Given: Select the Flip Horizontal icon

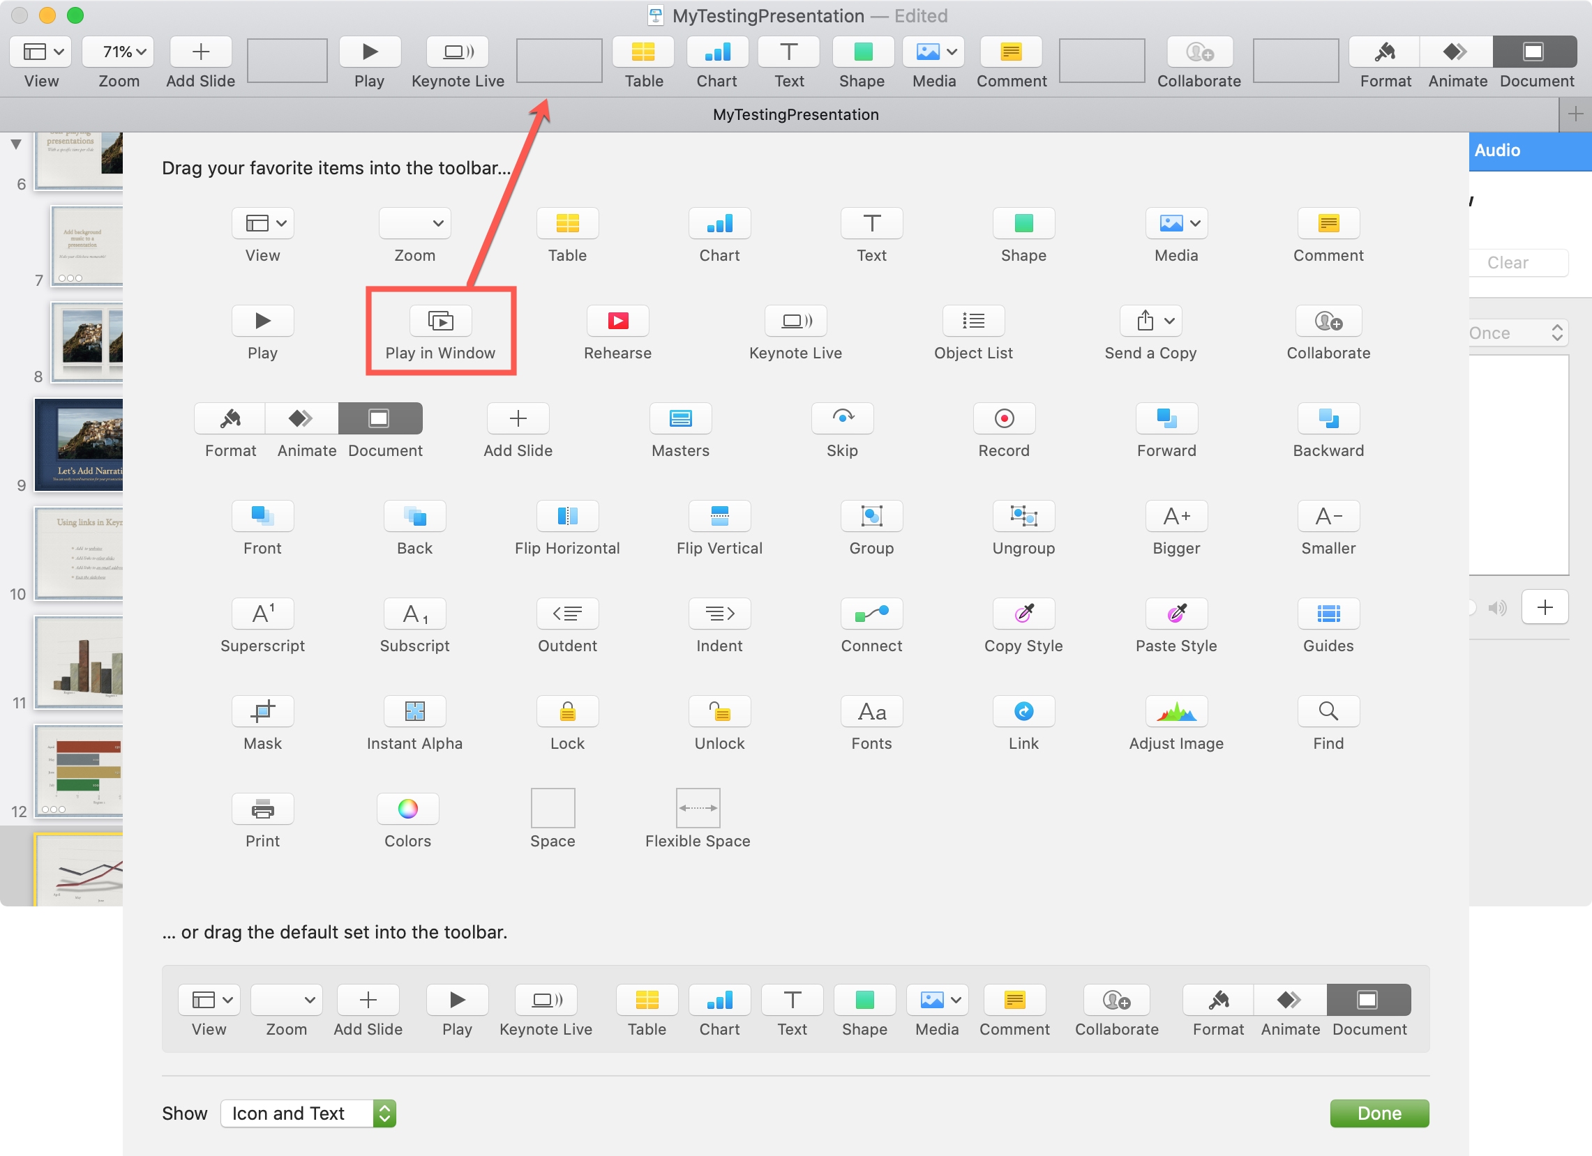Looking at the screenshot, I should (566, 516).
